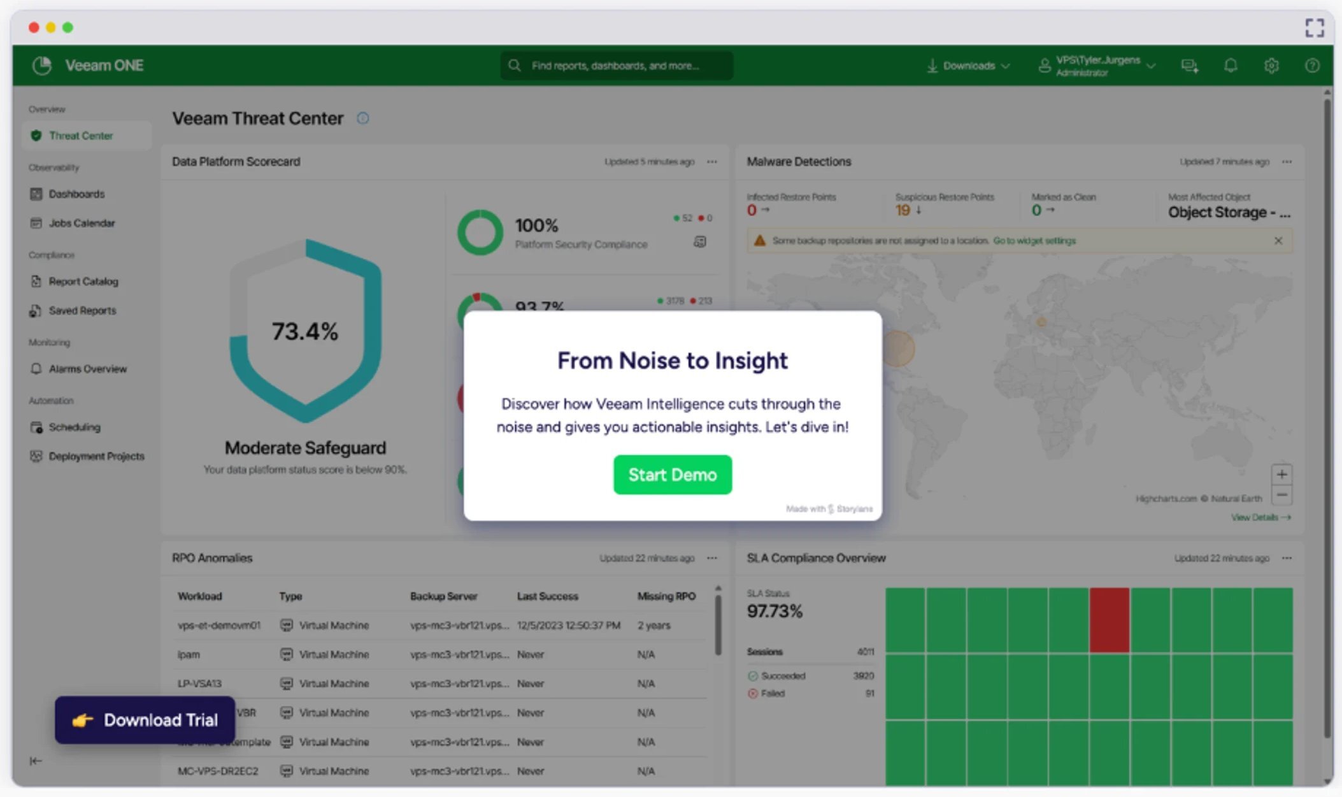The image size is (1342, 797).
Task: Sort by Missing RPO column header
Action: [666, 596]
